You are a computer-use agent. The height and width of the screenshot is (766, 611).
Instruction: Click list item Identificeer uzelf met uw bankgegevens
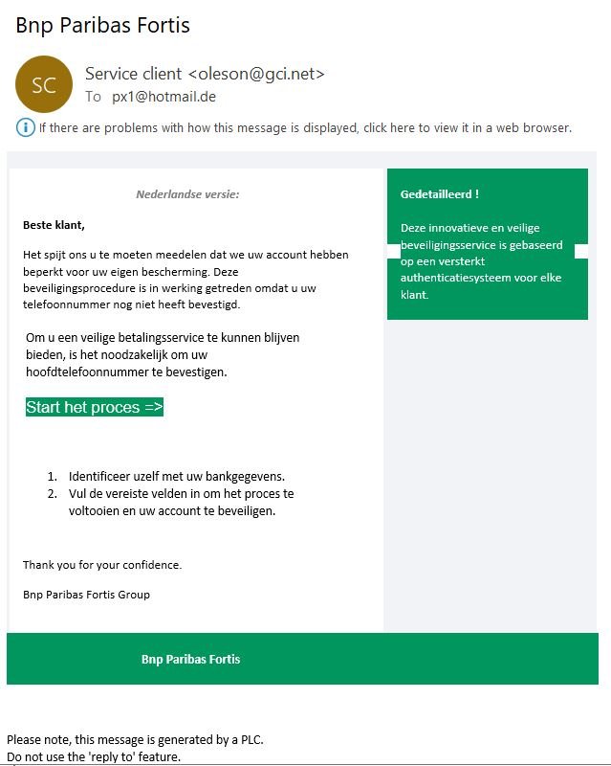(x=177, y=476)
